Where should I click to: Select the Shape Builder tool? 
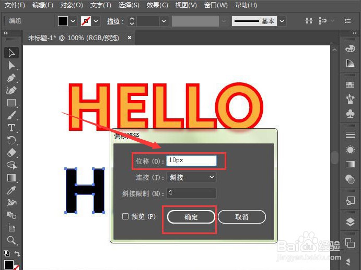[11, 165]
